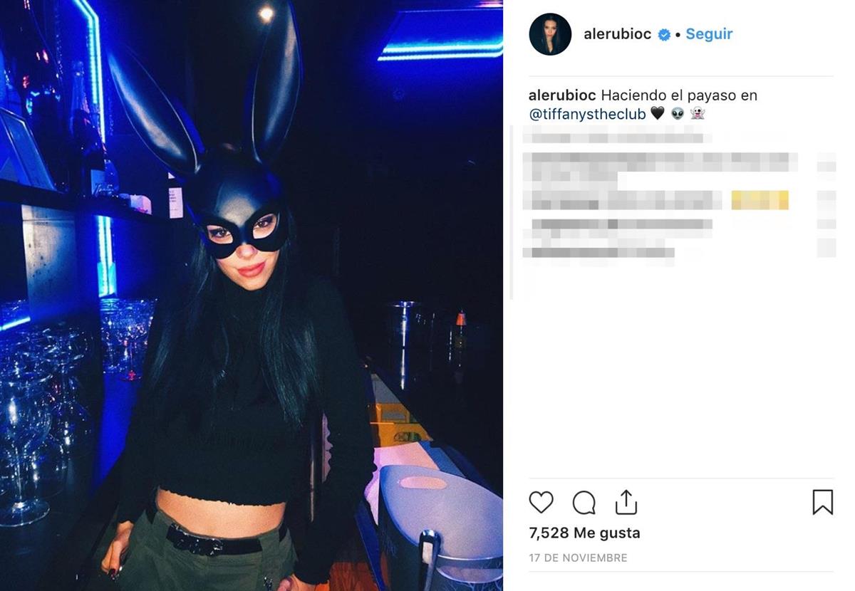Open the 17 DE NOVIEMBRE timestamp link
855x591 pixels.
pos(578,558)
